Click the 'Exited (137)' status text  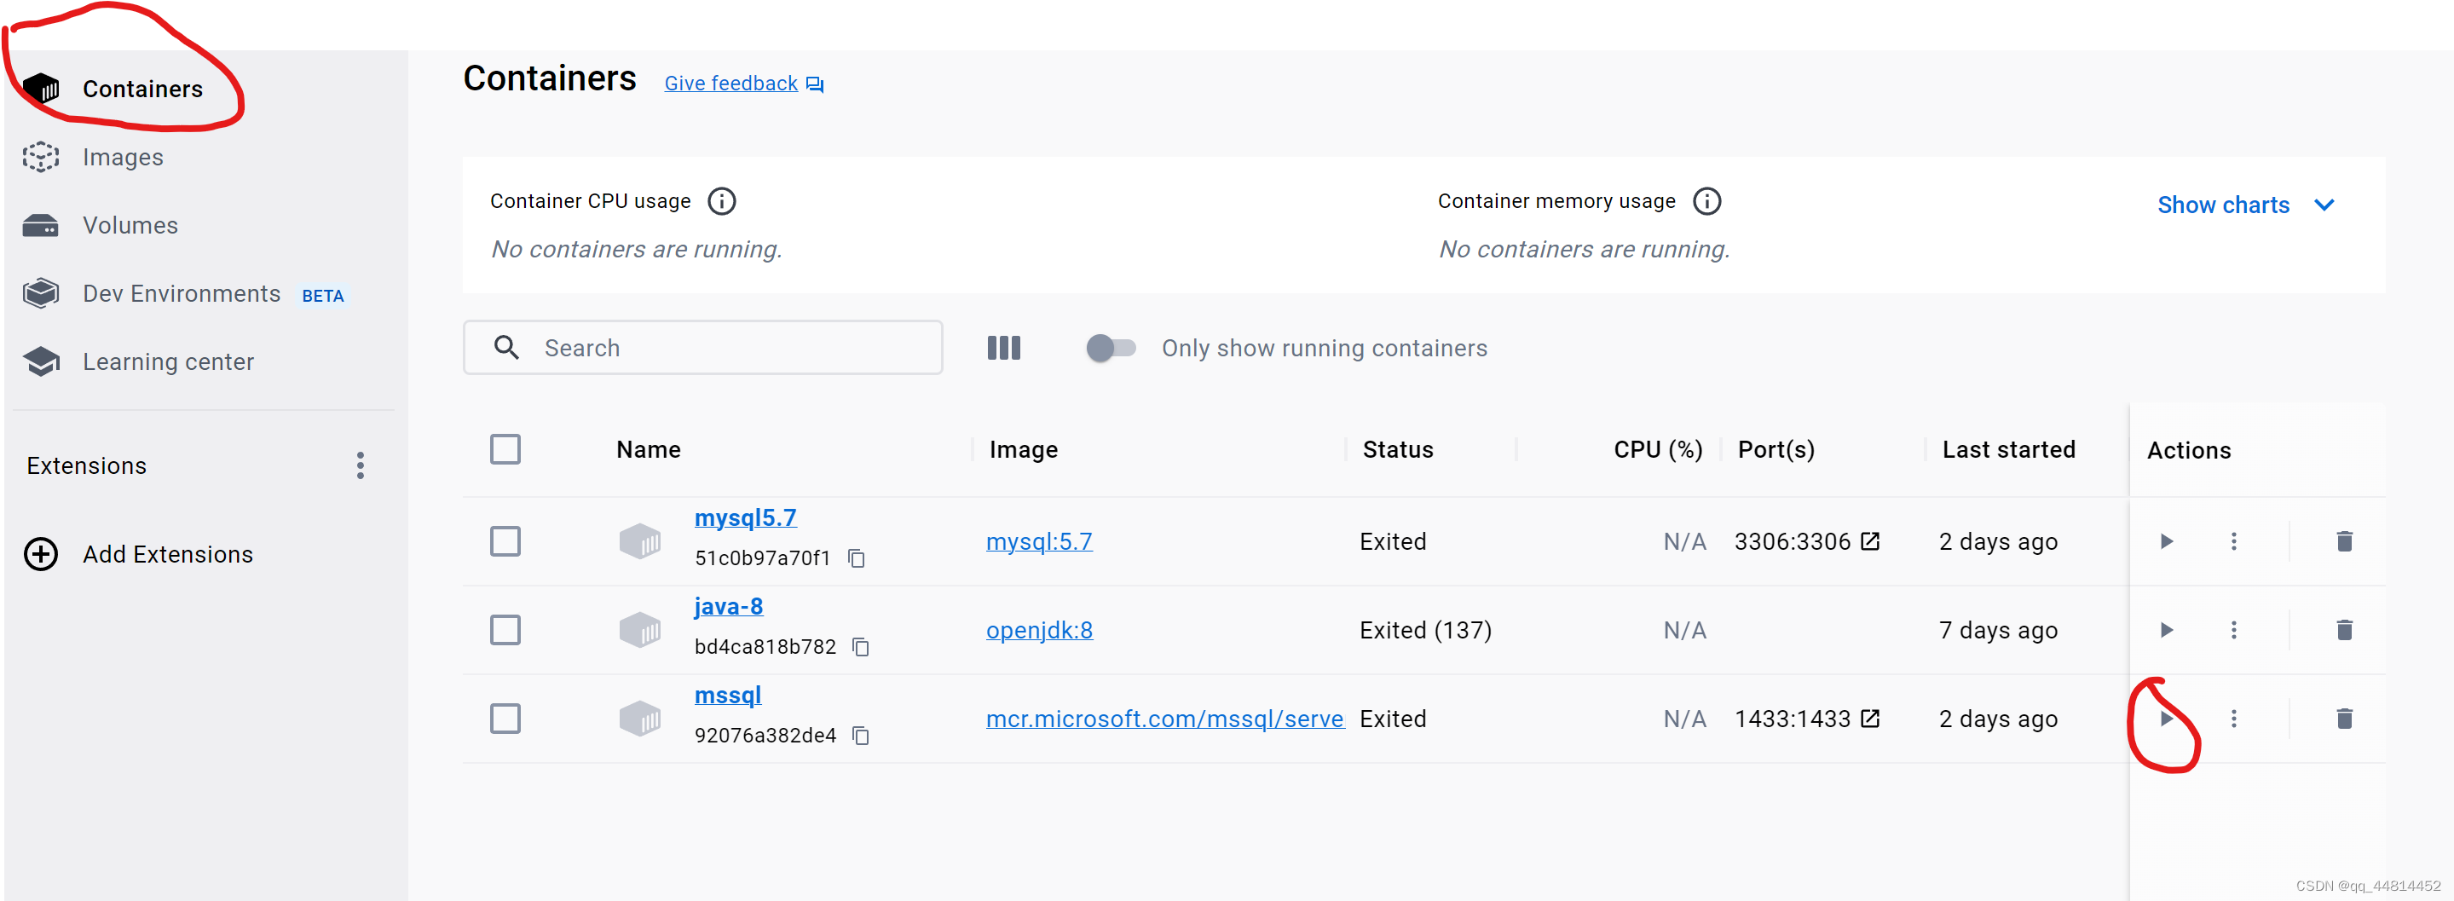[1425, 630]
